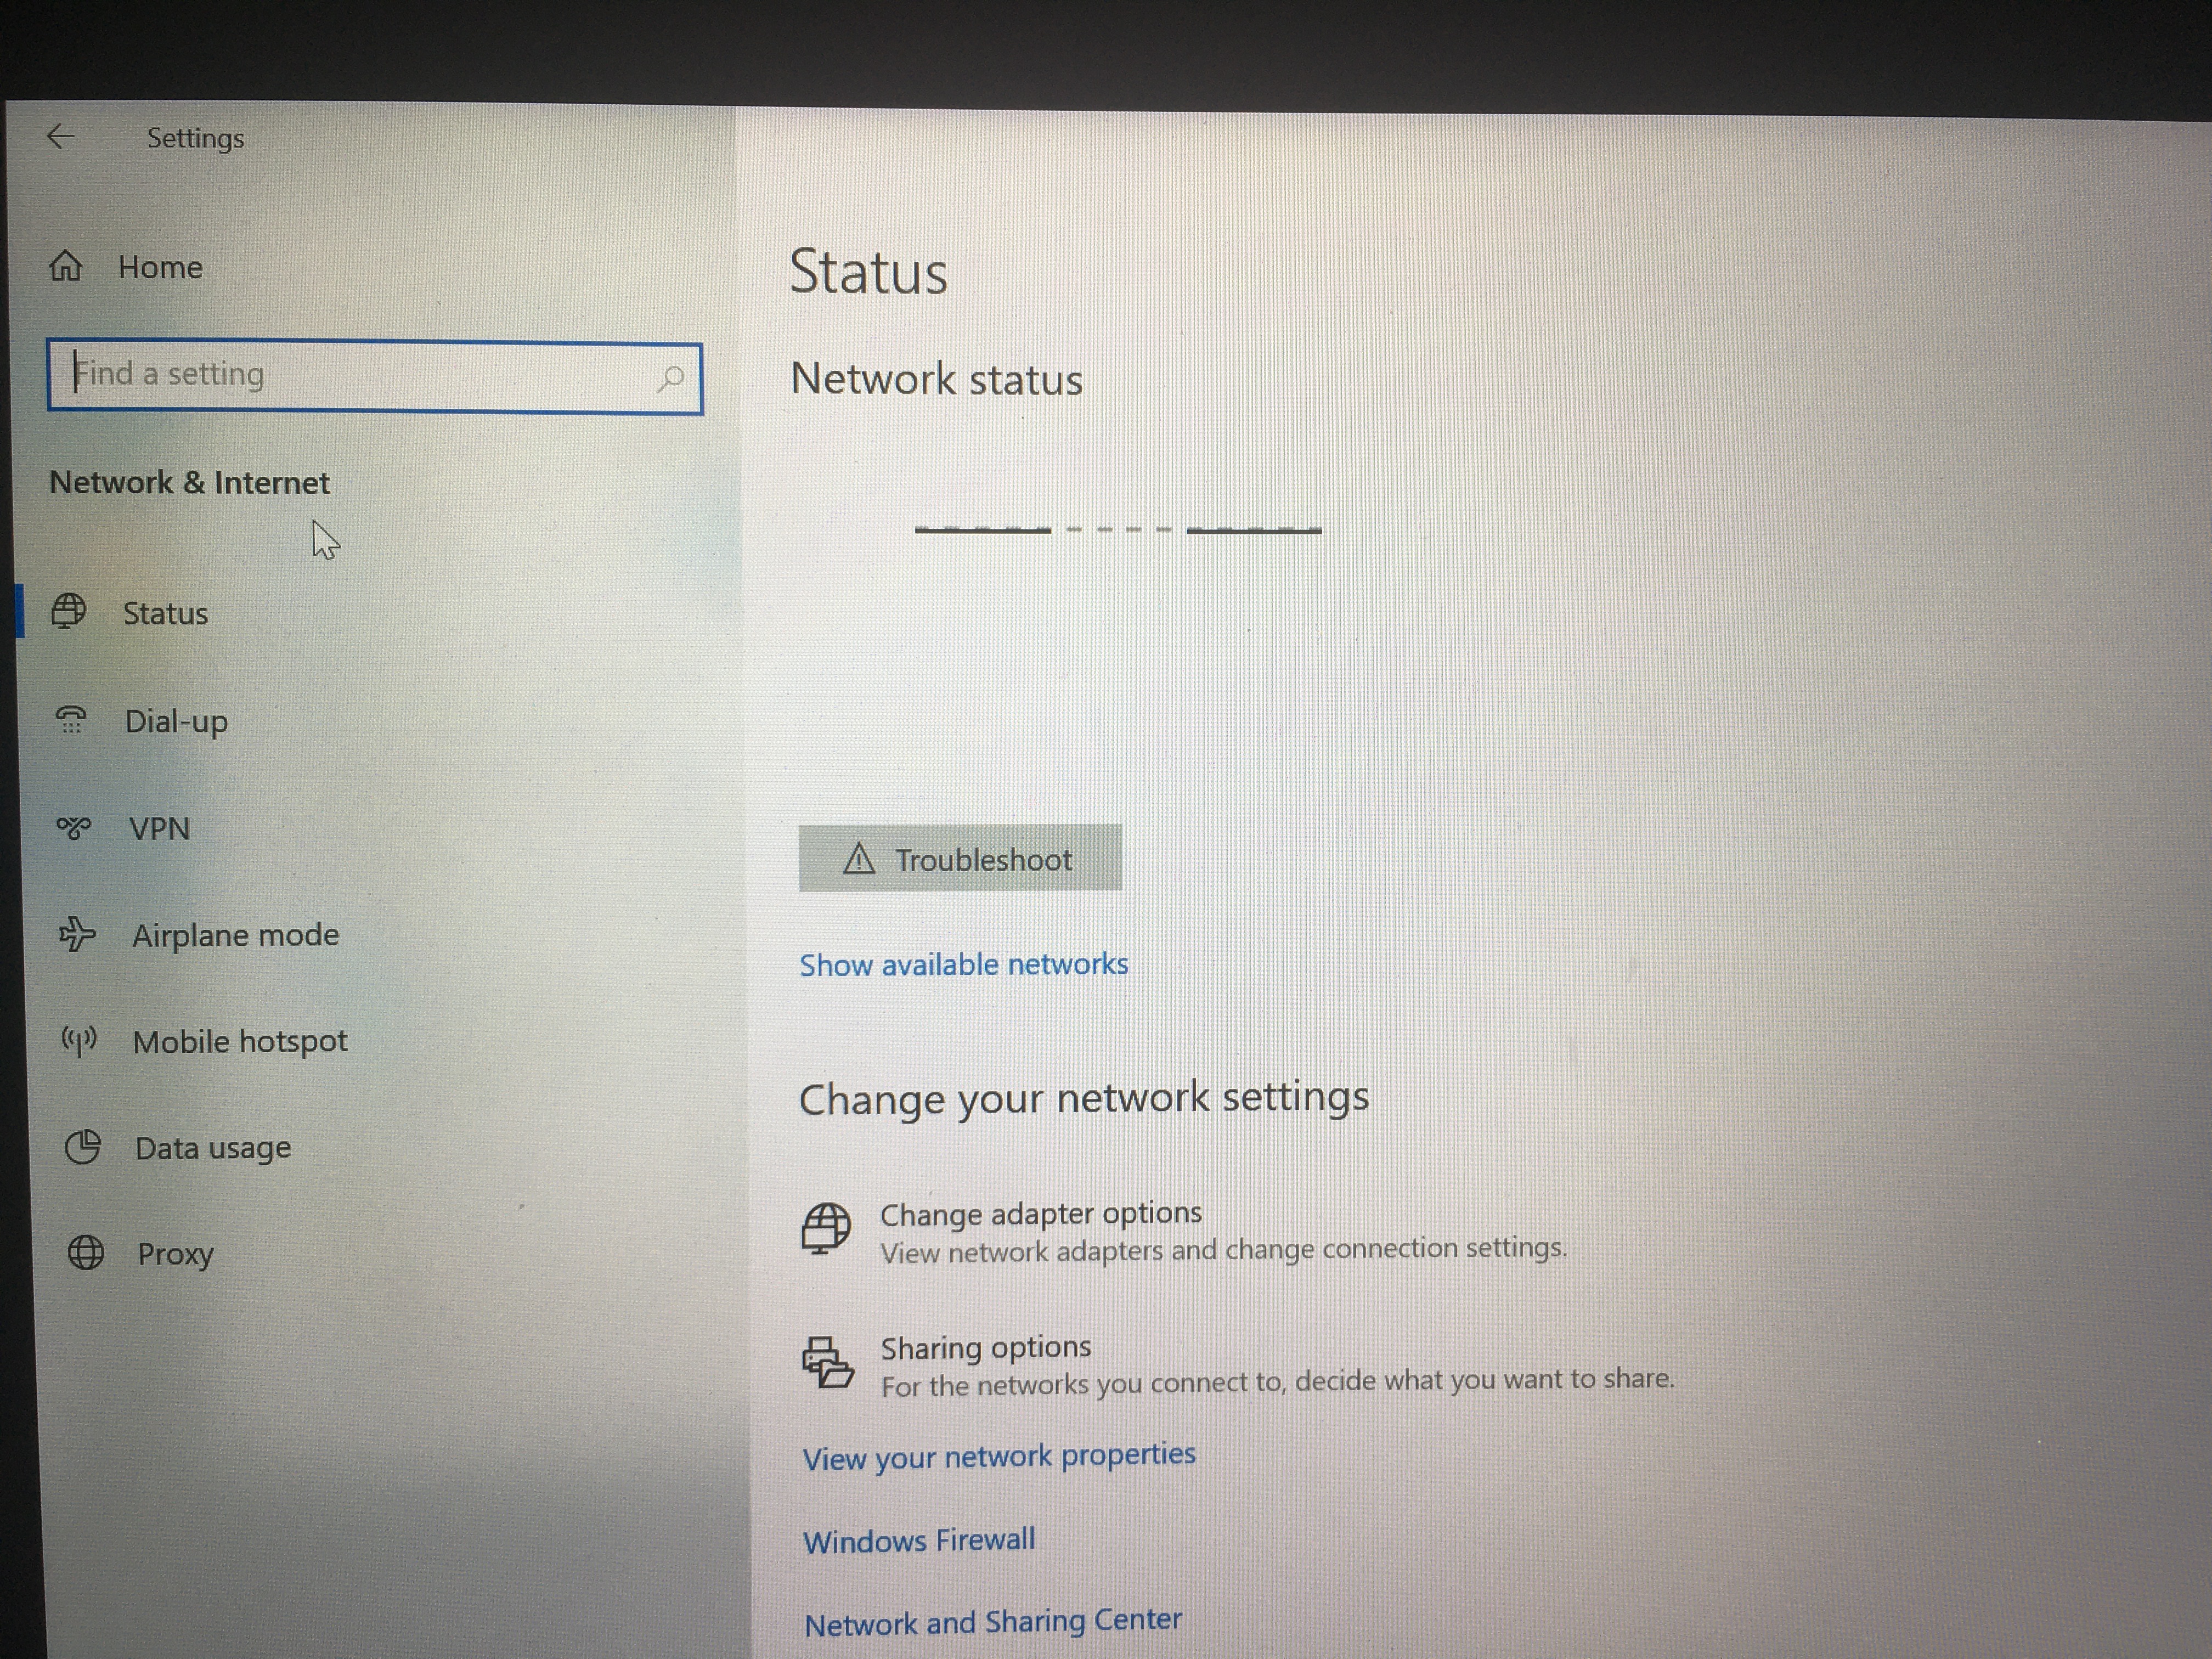This screenshot has height=1659, width=2212.
Task: Click the back arrow icon
Action: point(61,137)
